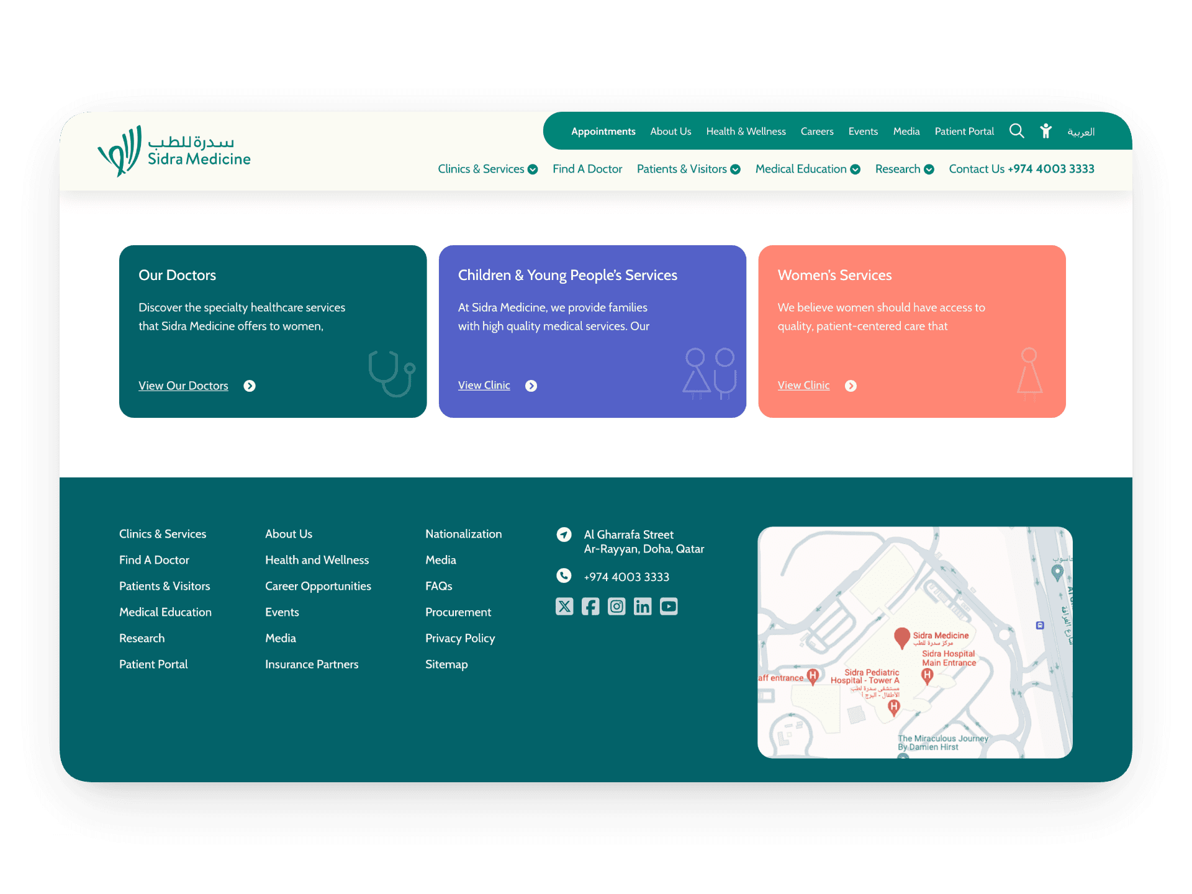Click the search magnifier icon
This screenshot has width=1192, height=894.
click(1016, 131)
